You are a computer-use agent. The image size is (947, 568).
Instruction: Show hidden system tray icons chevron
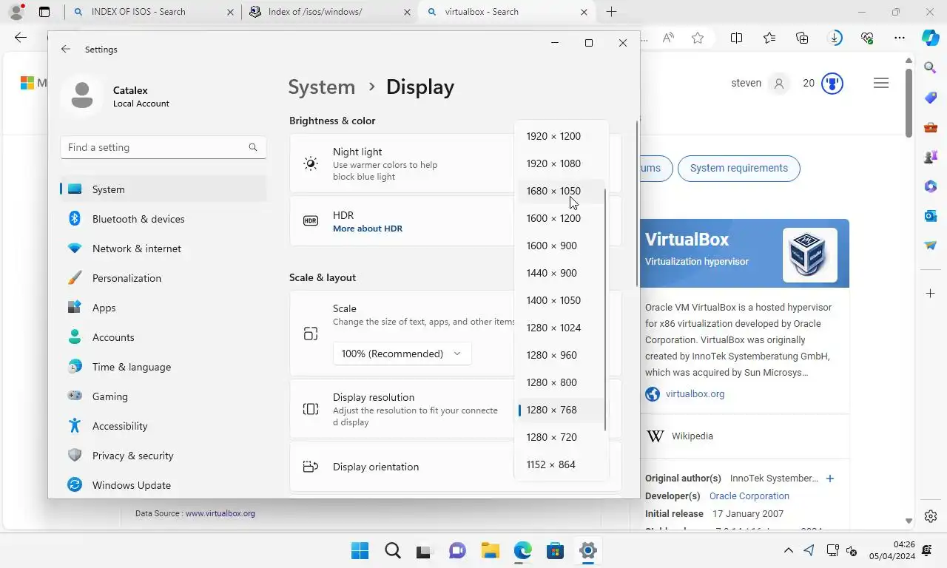(789, 551)
